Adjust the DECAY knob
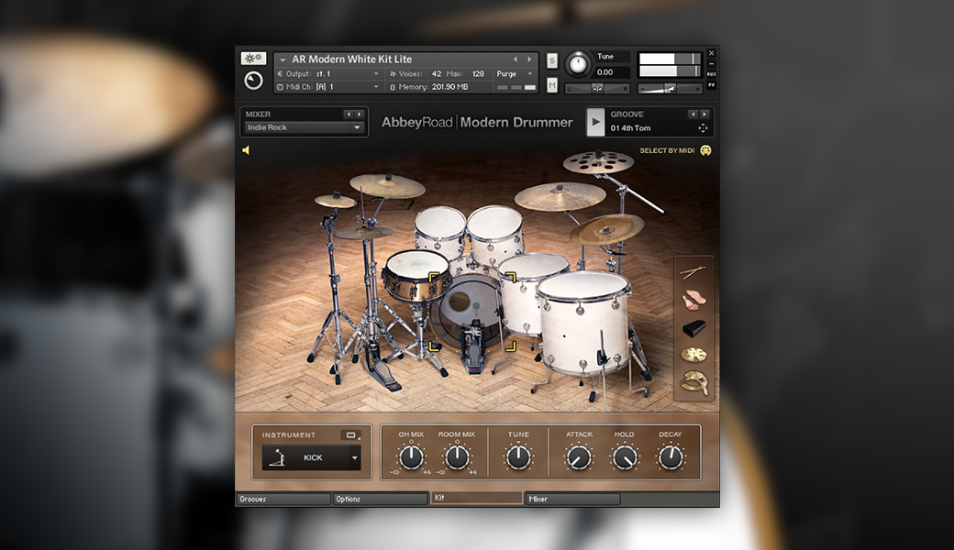This screenshot has height=550, width=954. click(671, 457)
